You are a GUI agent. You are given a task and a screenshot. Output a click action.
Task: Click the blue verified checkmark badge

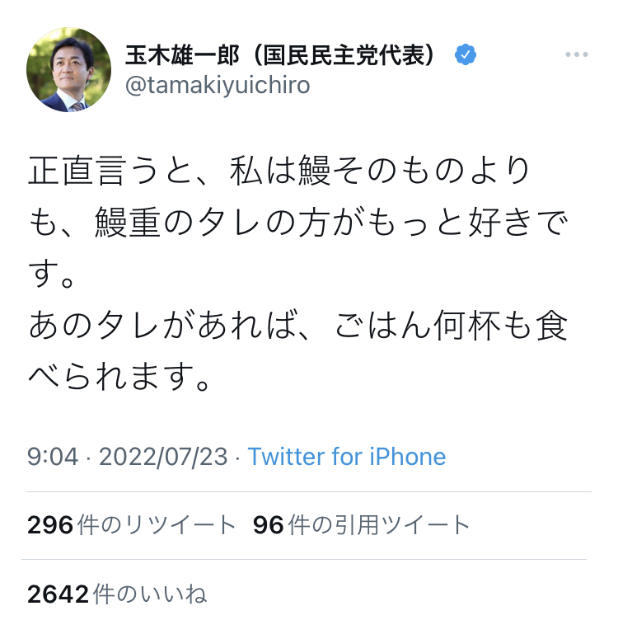pyautogui.click(x=466, y=54)
